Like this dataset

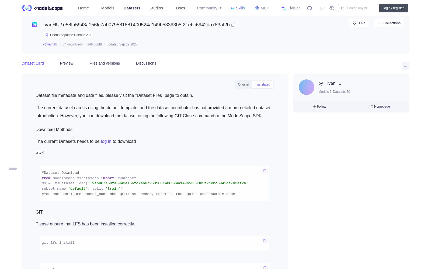point(359,23)
